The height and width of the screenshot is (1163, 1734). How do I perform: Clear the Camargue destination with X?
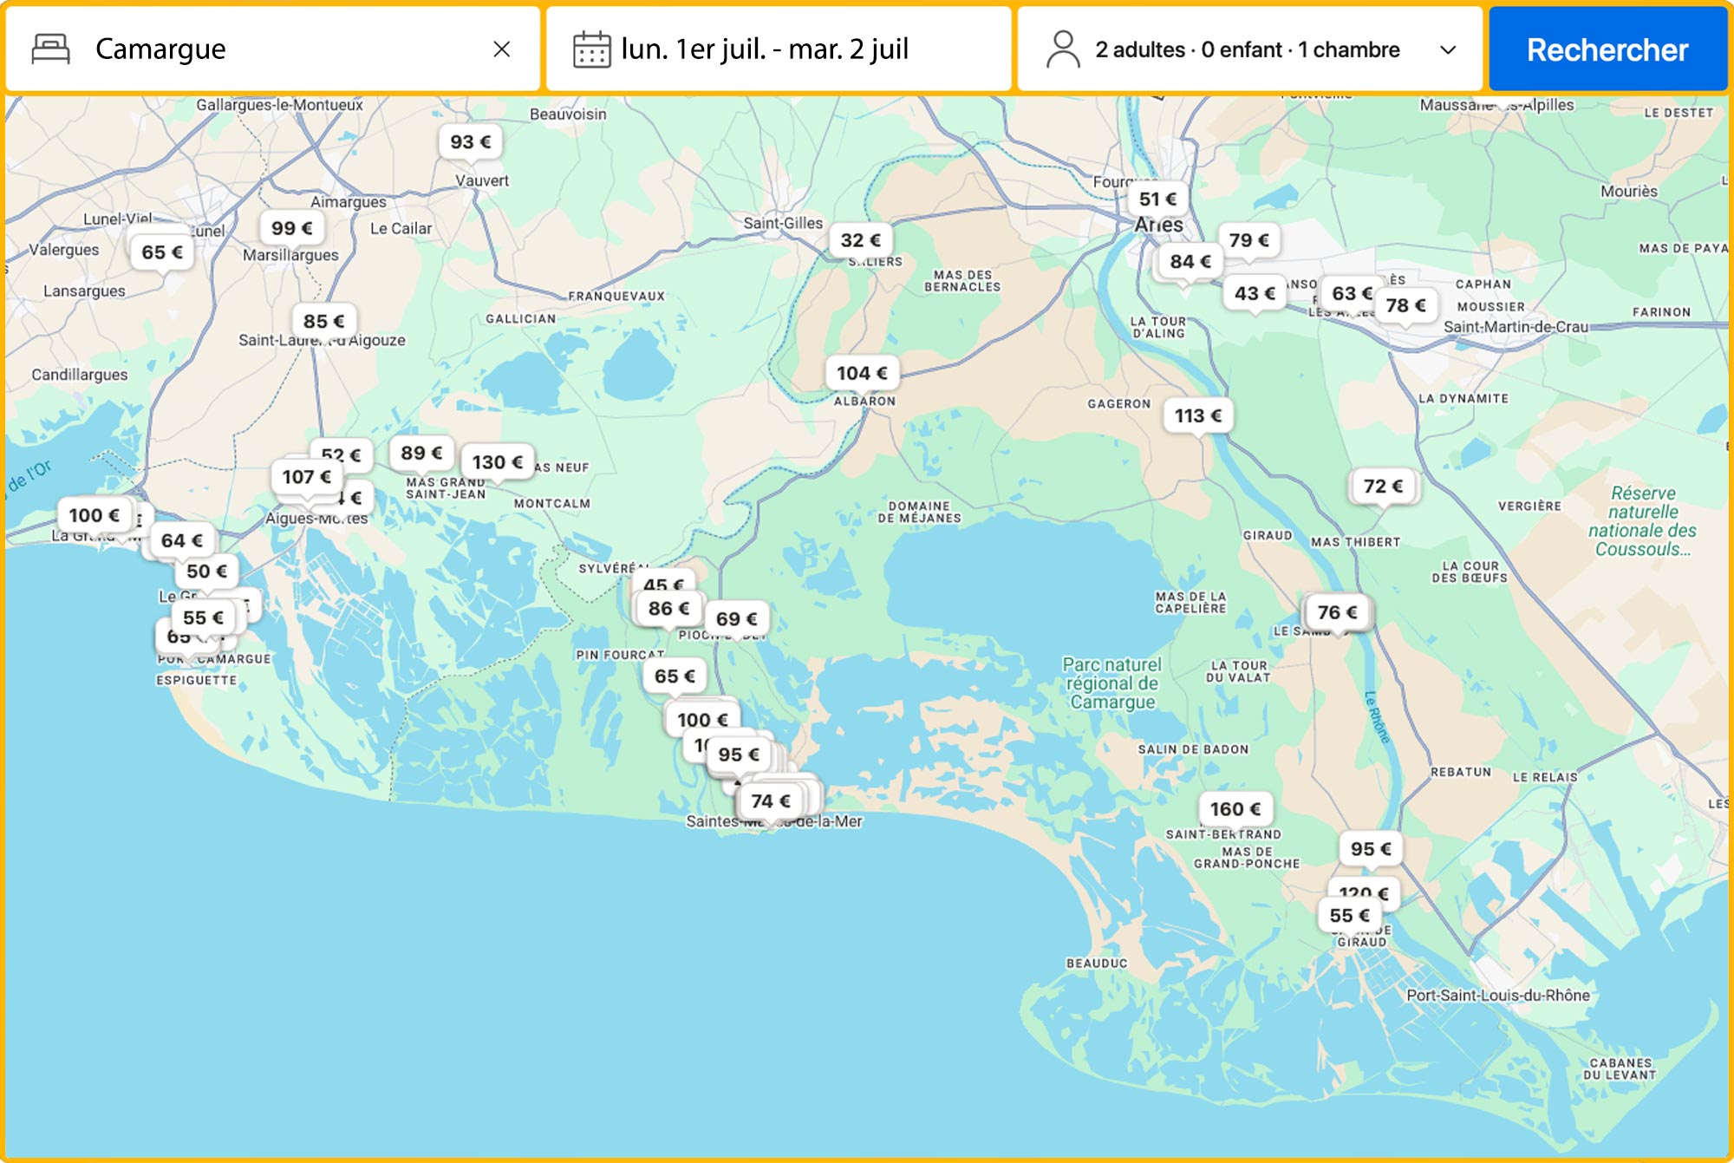tap(501, 49)
